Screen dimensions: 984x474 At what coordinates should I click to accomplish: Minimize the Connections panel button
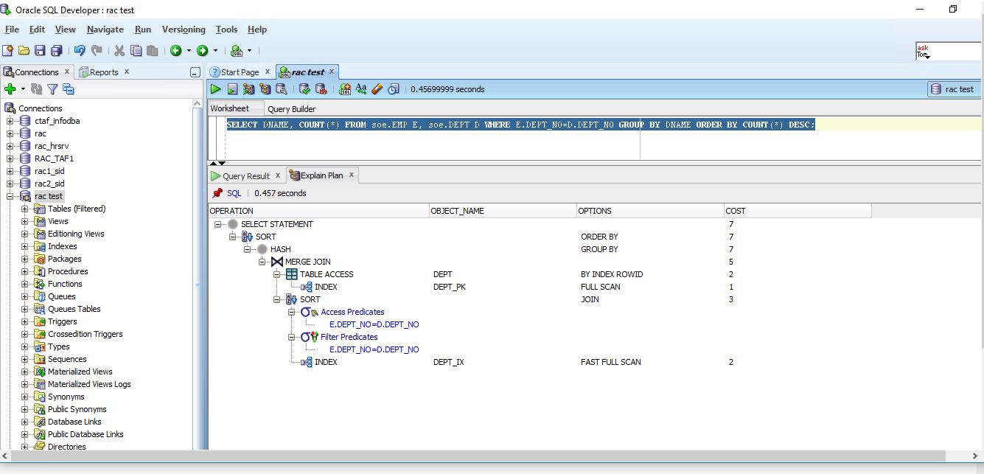pyautogui.click(x=195, y=72)
